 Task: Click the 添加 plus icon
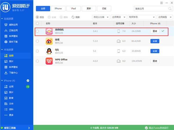click(x=37, y=17)
